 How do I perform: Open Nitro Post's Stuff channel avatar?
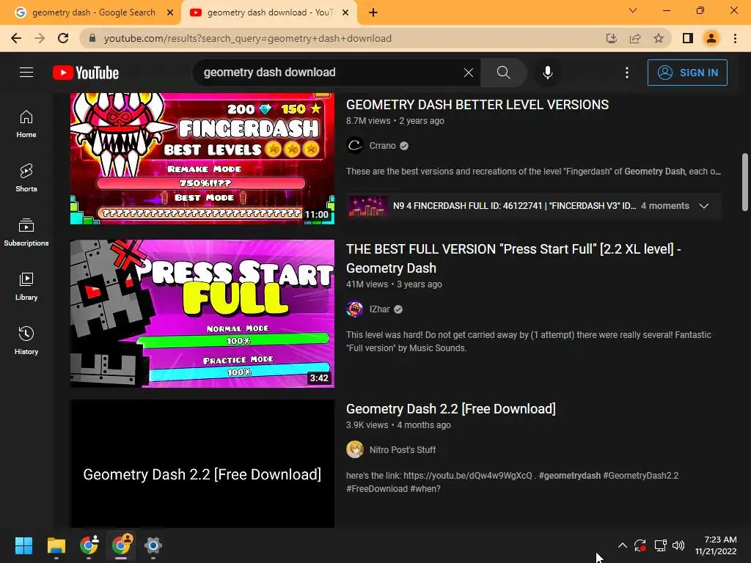[355, 449]
